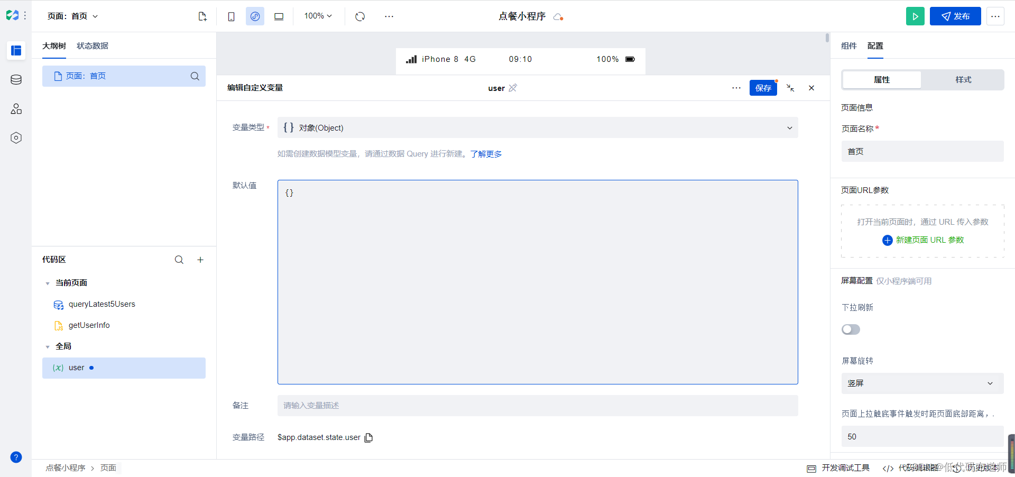Open the screen rotation dropdown

[922, 383]
